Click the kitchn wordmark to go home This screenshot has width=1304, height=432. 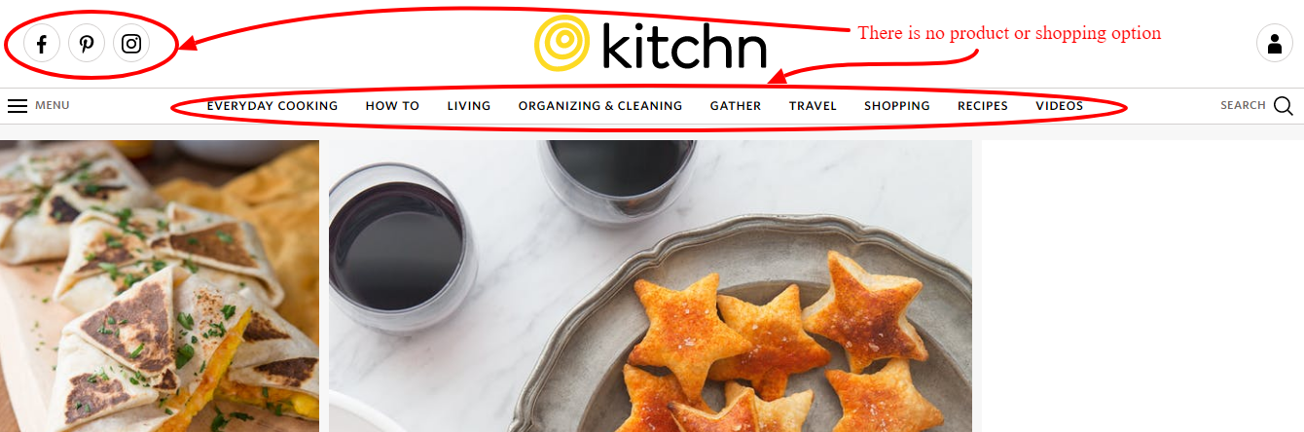click(x=684, y=45)
